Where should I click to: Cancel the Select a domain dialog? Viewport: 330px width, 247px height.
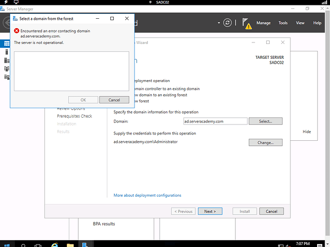pyautogui.click(x=114, y=100)
